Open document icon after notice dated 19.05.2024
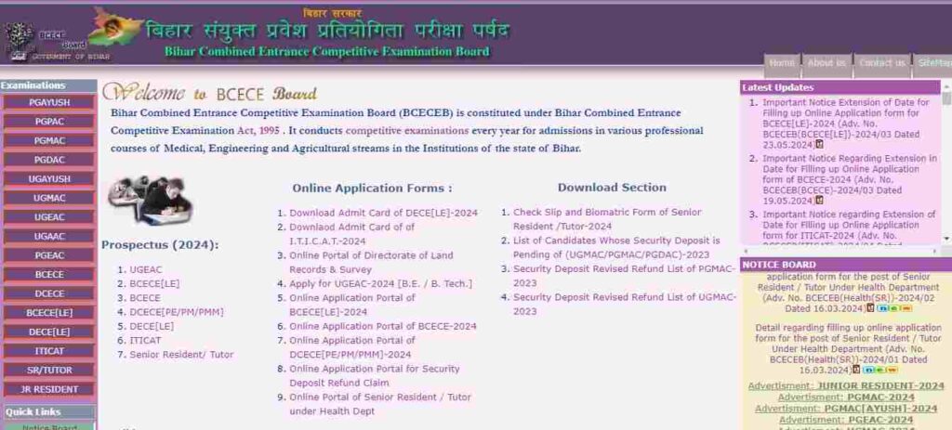Image resolution: width=952 pixels, height=430 pixels. [x=819, y=201]
